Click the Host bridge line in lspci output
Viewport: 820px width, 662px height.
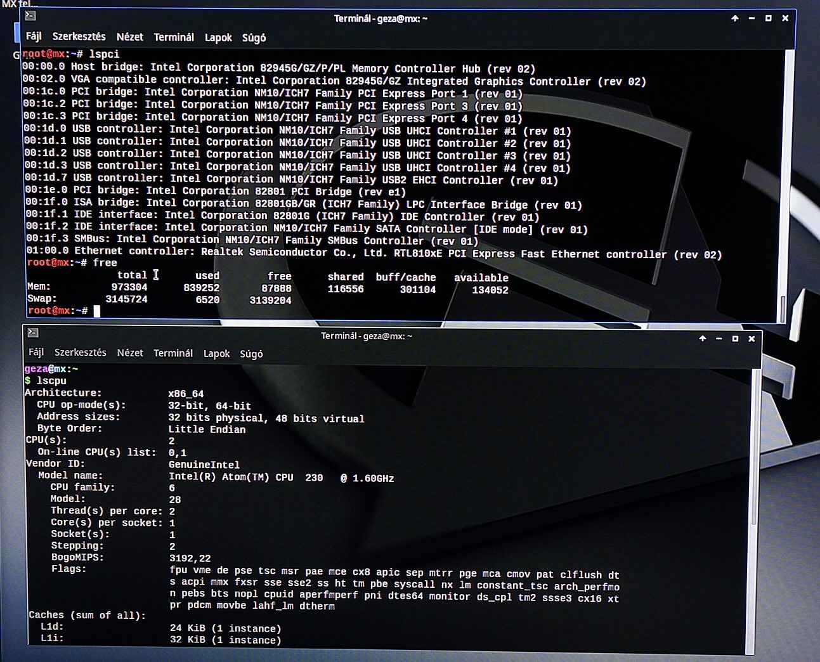pyautogui.click(x=279, y=68)
